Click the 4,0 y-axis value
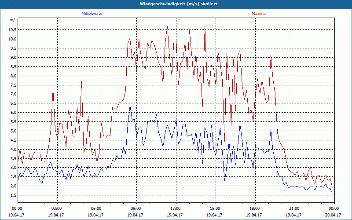Image resolution: width=352 pixels, height=220 pixels. pyautogui.click(x=13, y=149)
